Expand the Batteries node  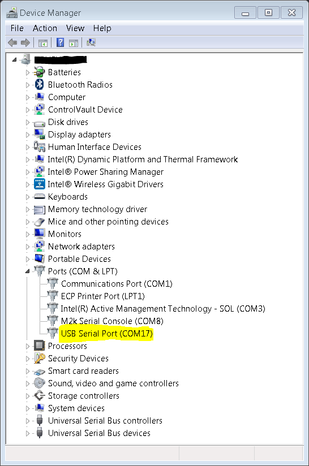tap(27, 72)
